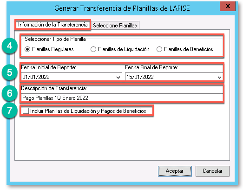Expand the Fecha Inicial de Reporte date dropdown
The image size is (243, 190).
pyautogui.click(x=118, y=77)
